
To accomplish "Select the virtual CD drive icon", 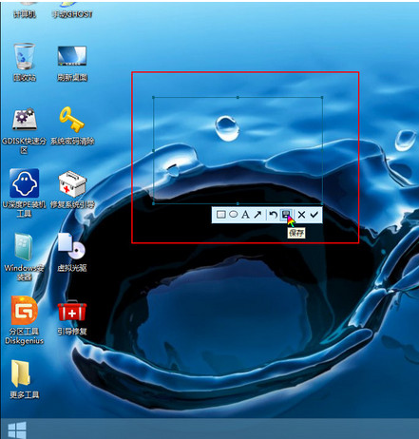I will [x=71, y=247].
